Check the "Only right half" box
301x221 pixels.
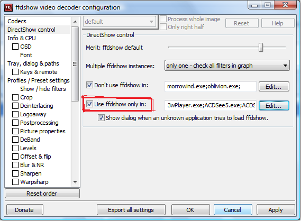(163, 27)
